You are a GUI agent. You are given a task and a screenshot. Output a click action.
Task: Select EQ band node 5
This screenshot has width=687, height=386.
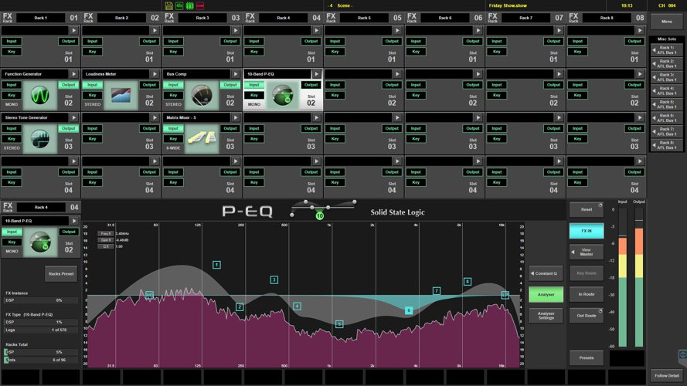[x=339, y=324]
